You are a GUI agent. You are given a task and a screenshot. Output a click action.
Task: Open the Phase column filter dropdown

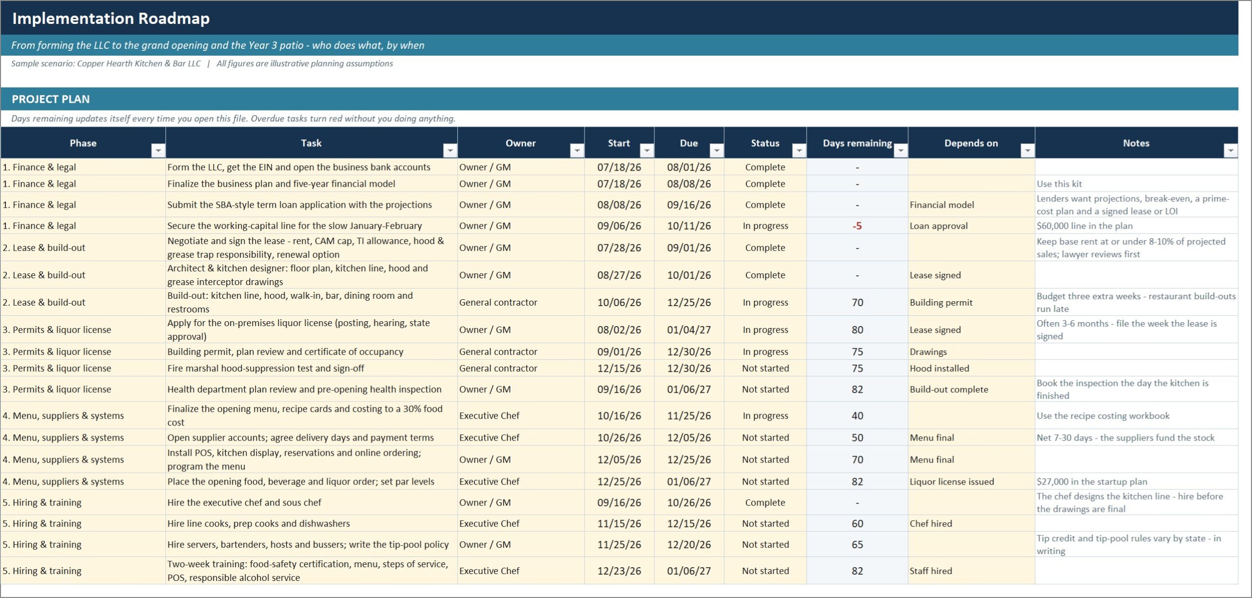[158, 151]
